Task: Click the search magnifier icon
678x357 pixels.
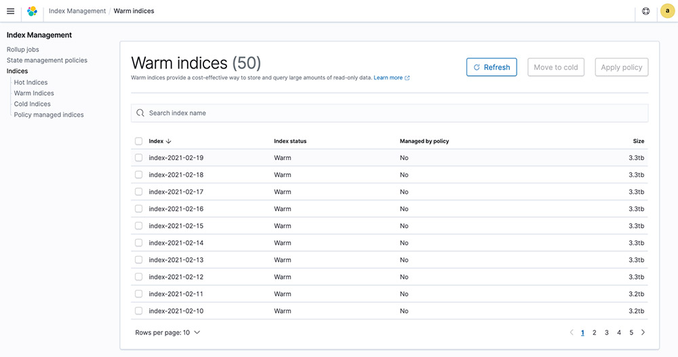Action: pyautogui.click(x=140, y=113)
